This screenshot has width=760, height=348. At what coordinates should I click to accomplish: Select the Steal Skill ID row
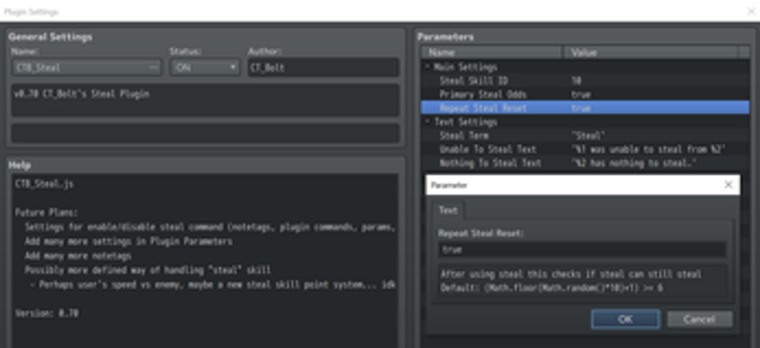pos(585,81)
